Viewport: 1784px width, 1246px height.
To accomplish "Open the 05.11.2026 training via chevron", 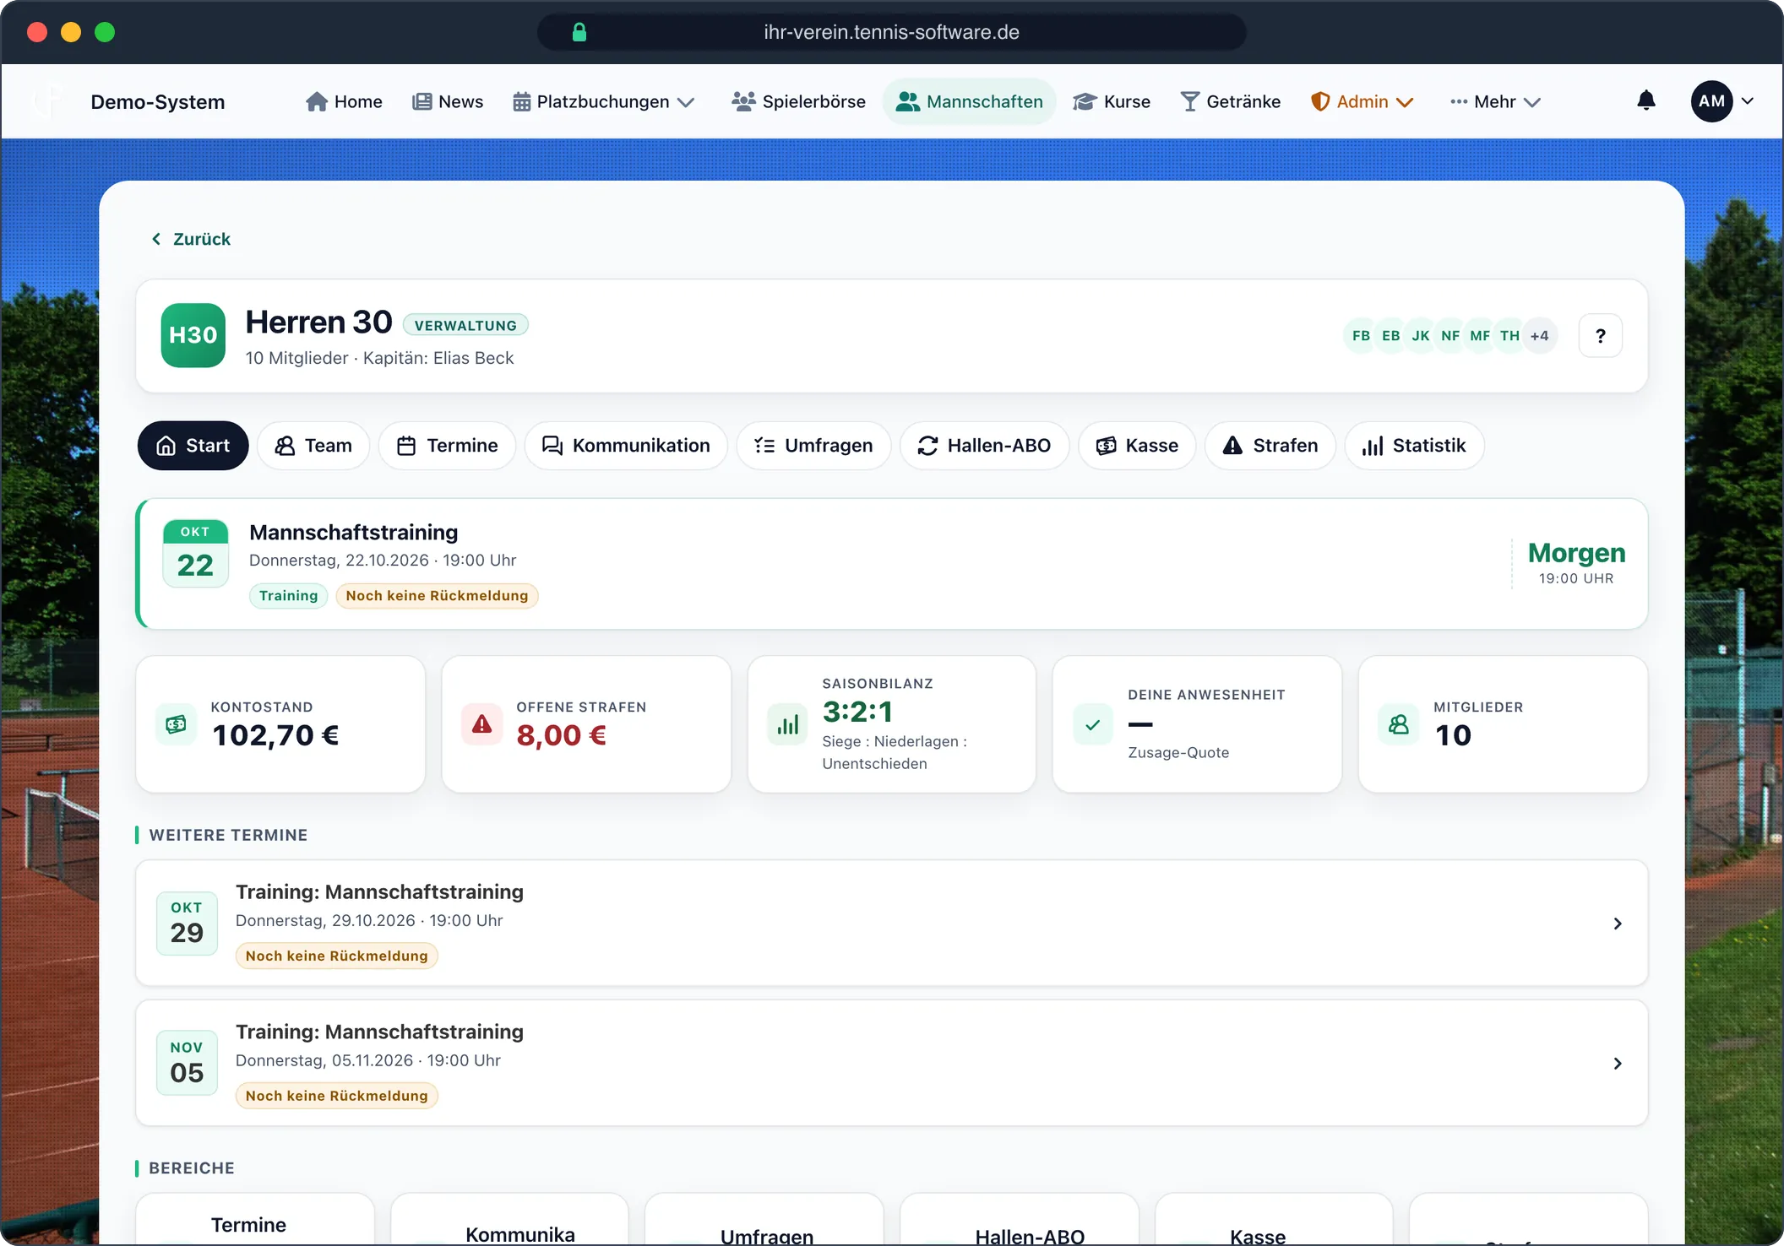I will (x=1617, y=1064).
